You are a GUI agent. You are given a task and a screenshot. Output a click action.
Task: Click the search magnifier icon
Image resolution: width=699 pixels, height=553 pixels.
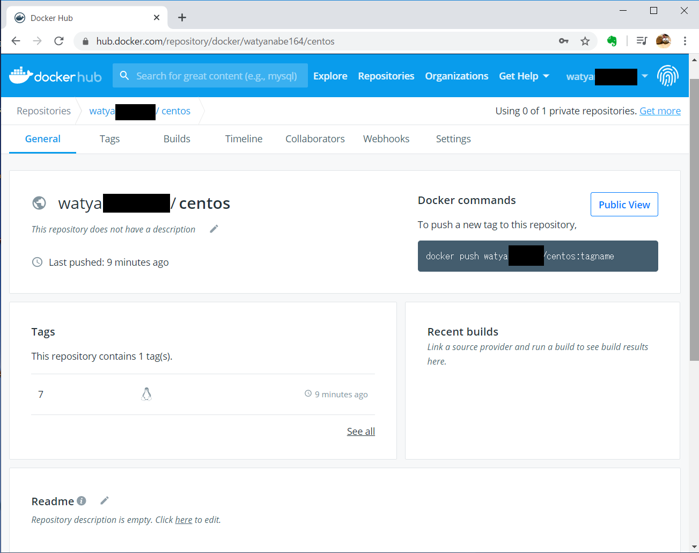(x=124, y=76)
